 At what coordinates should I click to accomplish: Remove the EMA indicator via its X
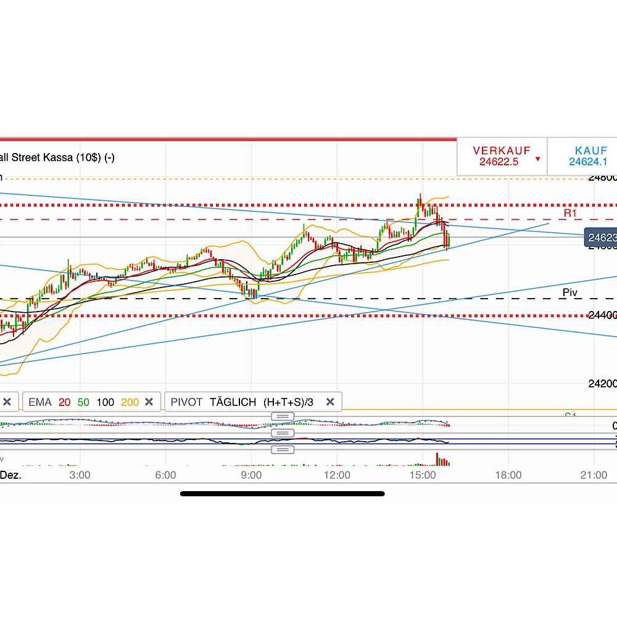tap(149, 402)
